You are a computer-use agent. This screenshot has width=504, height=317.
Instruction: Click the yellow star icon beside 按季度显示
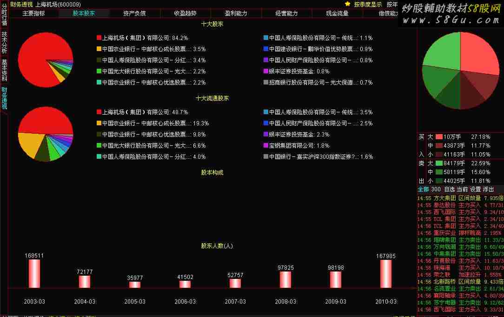click(347, 4)
